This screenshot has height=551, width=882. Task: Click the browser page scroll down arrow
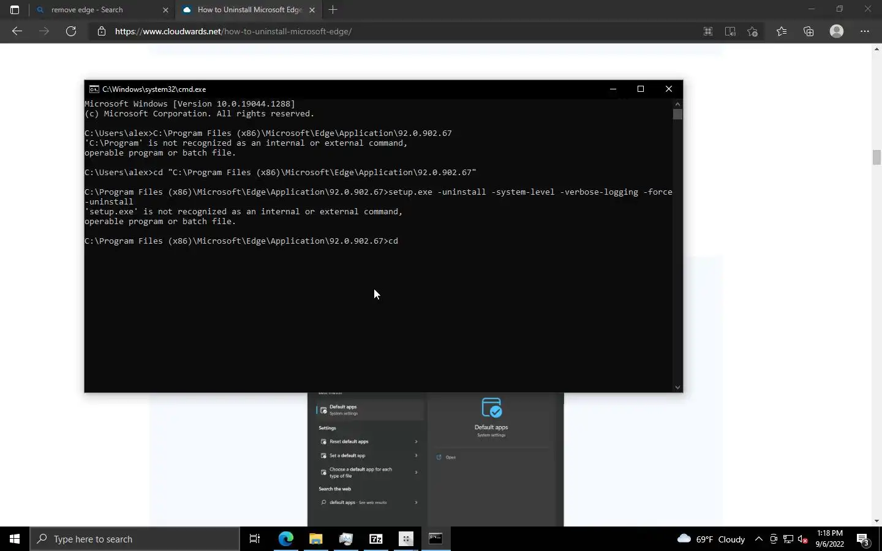(x=876, y=521)
